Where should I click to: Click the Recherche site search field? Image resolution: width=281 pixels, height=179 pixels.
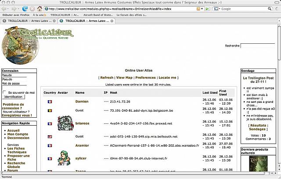click(258, 46)
